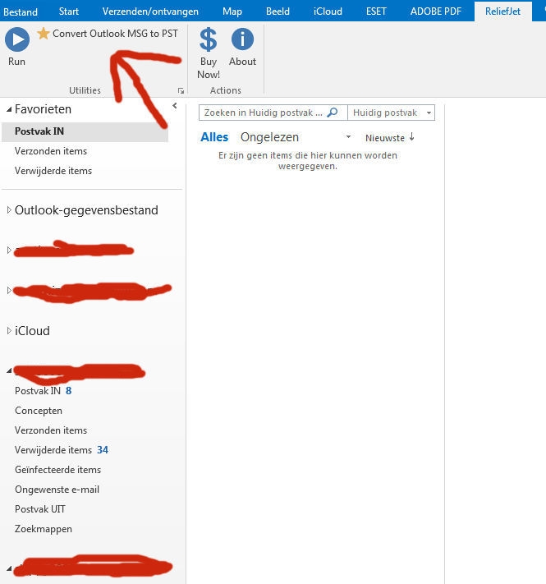Open the iCloud ribbon tab
Image resolution: width=546 pixels, height=584 pixels.
pyautogui.click(x=328, y=11)
